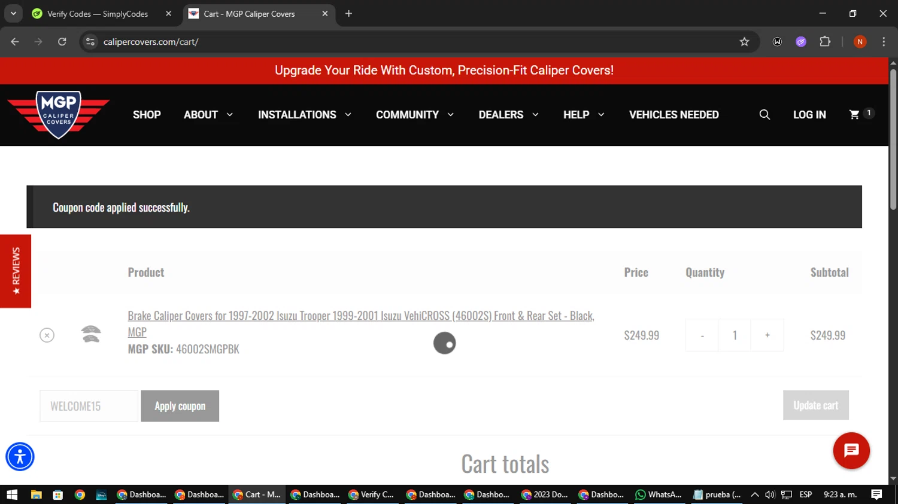Switch to the 2023 Do... taskbar window
898x504 pixels.
coord(545,494)
